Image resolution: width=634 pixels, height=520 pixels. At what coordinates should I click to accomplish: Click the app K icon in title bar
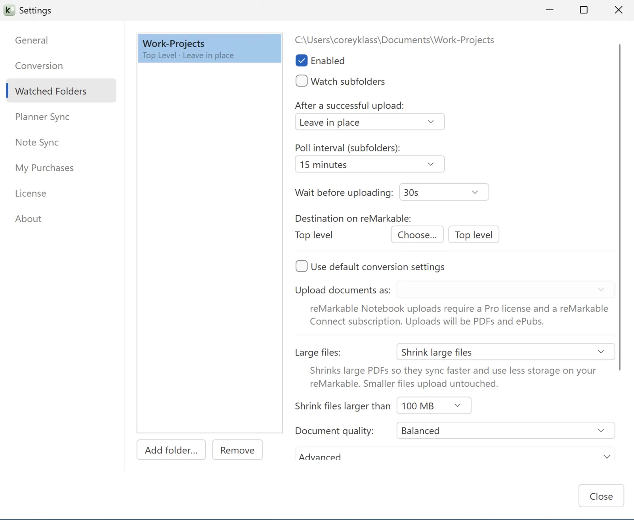[x=9, y=10]
